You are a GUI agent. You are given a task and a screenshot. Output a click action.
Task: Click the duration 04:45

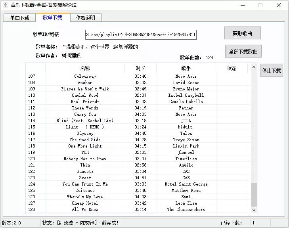pos(140,133)
